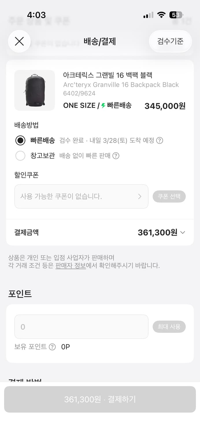The width and height of the screenshot is (200, 434).
Task: Tap the X icon to close the checkout screen
Action: (19, 41)
